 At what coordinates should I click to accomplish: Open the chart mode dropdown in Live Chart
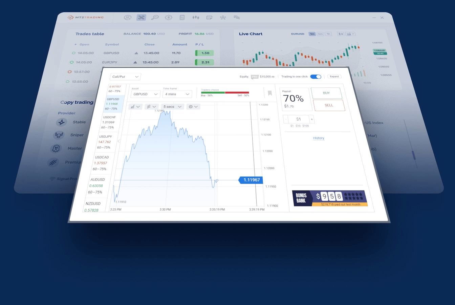(x=350, y=34)
